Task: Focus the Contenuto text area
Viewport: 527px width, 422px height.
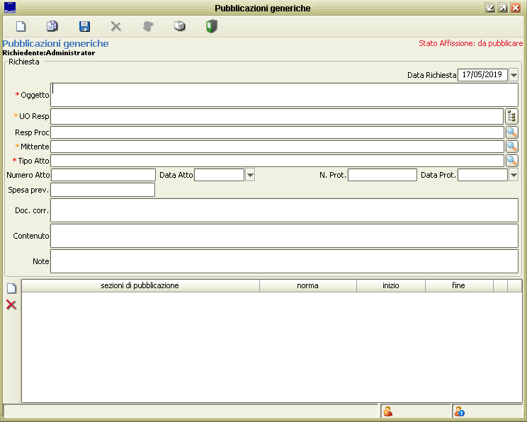Action: pos(284,236)
